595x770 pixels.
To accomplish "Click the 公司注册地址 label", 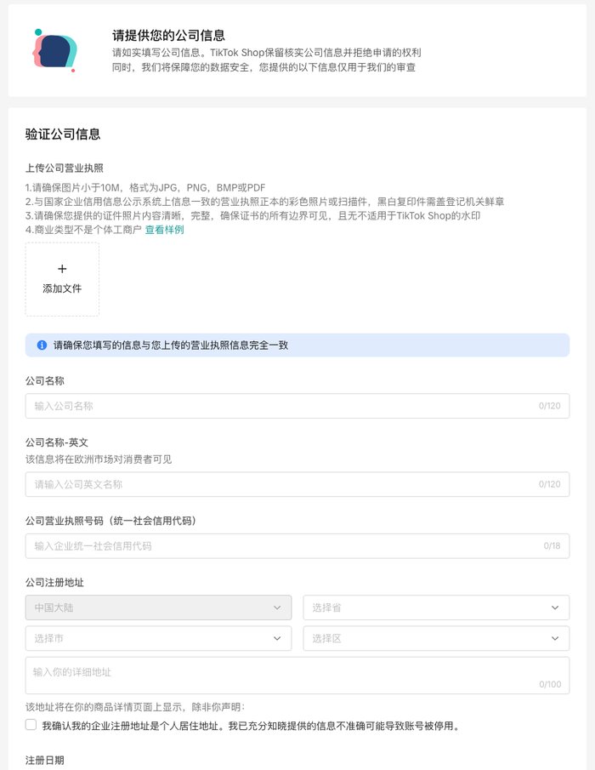I will pyautogui.click(x=54, y=583).
